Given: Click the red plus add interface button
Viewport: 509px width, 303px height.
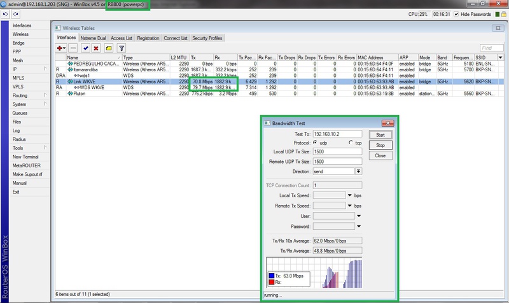Looking at the screenshot, I should (x=61, y=48).
